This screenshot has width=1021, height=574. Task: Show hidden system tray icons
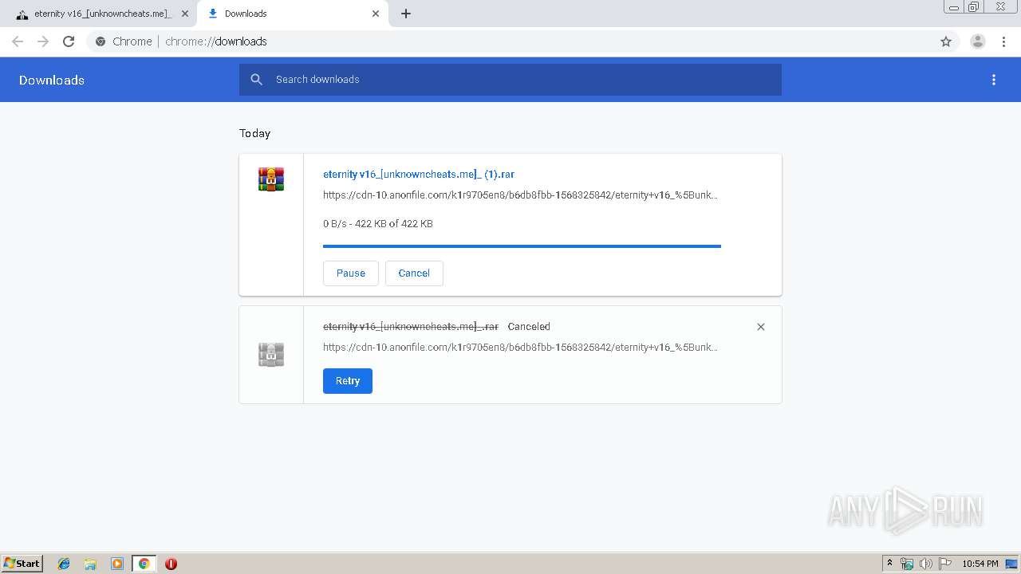(889, 564)
